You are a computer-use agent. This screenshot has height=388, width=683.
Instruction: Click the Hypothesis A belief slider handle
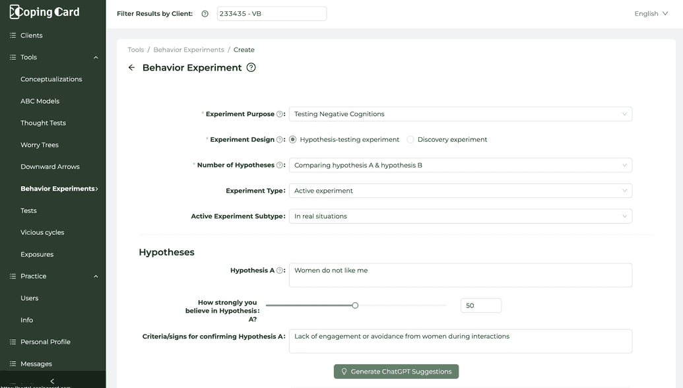[x=355, y=306]
